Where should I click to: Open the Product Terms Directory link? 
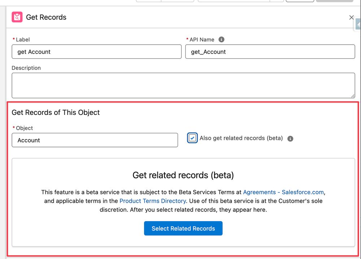tap(153, 201)
